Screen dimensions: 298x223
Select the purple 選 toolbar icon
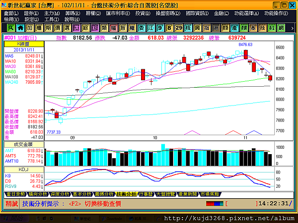[x=76, y=28]
